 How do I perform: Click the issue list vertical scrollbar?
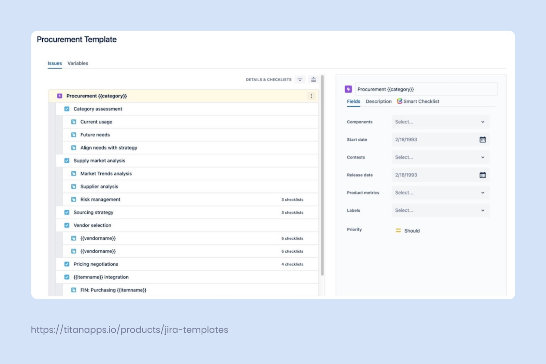click(322, 176)
